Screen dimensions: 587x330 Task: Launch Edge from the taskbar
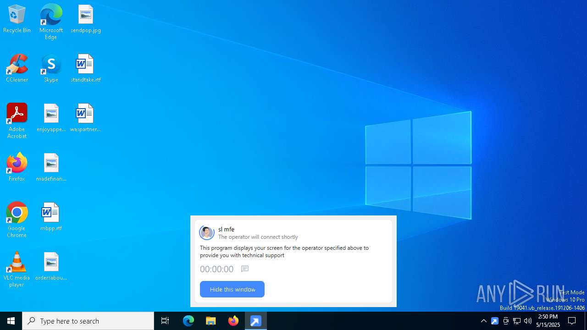tap(188, 321)
